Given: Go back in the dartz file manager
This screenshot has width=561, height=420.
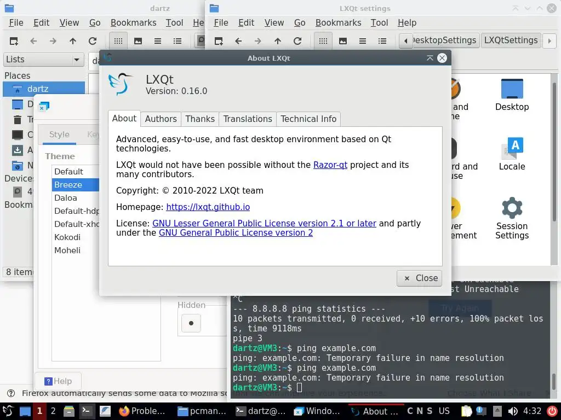Looking at the screenshot, I should pos(33,41).
